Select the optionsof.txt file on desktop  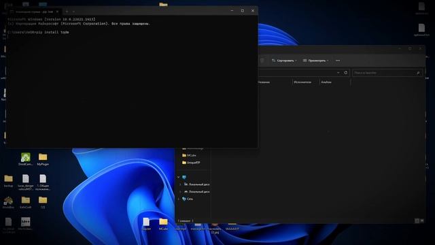(421, 29)
